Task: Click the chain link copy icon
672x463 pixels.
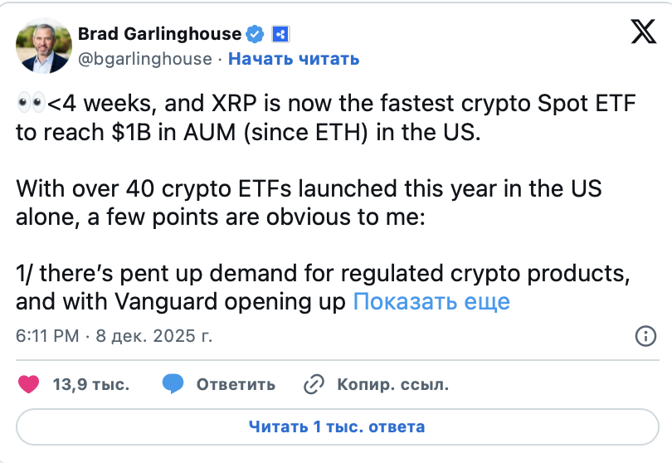Action: coord(314,384)
